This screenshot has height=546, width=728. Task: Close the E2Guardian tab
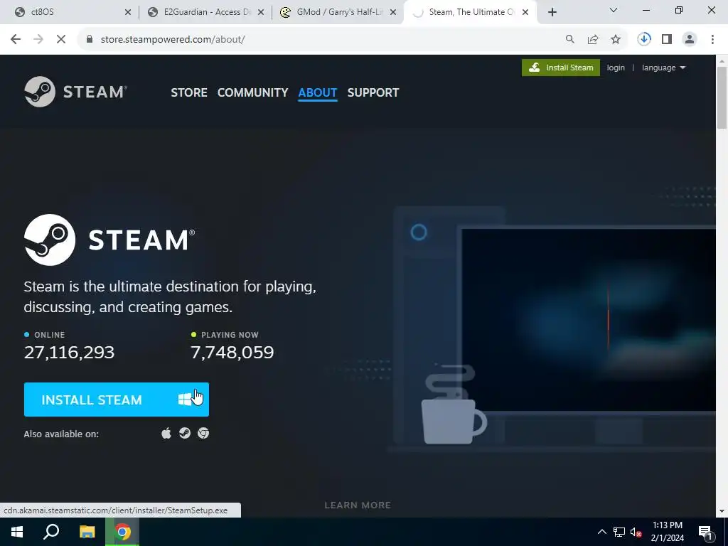[261, 12]
